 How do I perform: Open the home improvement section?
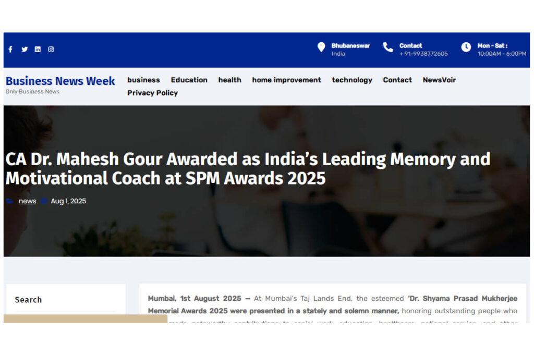286,80
